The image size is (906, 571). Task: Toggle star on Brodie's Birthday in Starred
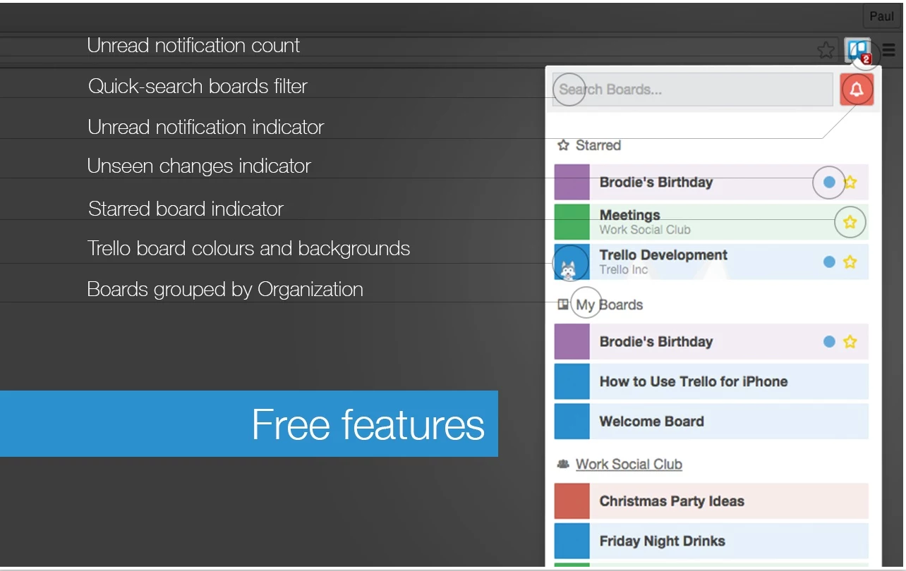[x=850, y=183]
